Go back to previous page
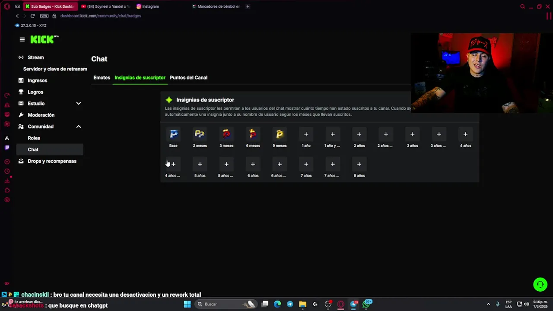Image resolution: width=553 pixels, height=311 pixels. pyautogui.click(x=17, y=16)
